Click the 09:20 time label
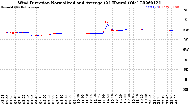The image size is (193, 105). tap(70, 99)
